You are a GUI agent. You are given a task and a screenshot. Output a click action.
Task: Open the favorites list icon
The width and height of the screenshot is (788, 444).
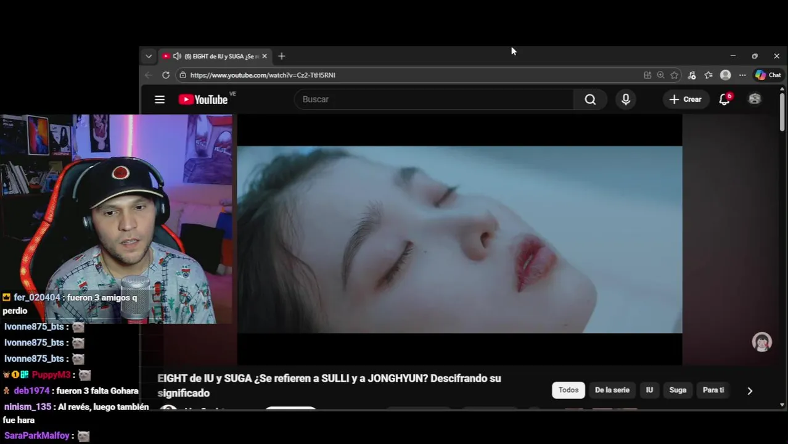pos(708,75)
